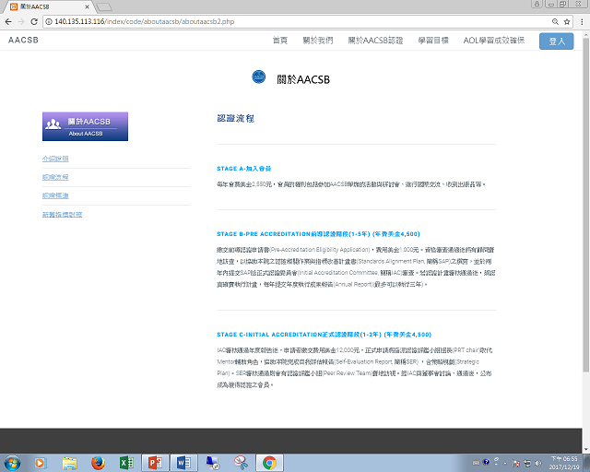Switch to Word in the taskbar
590x472 pixels.
click(x=183, y=463)
